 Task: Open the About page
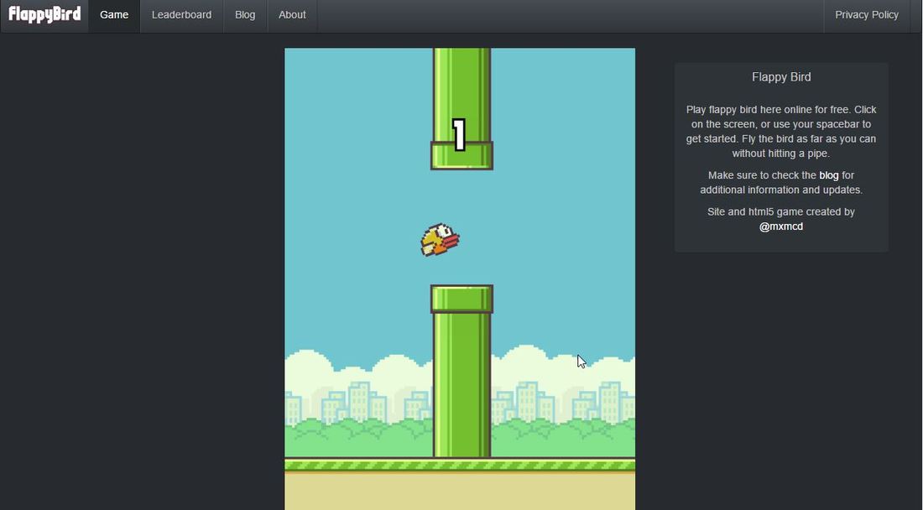pos(292,15)
